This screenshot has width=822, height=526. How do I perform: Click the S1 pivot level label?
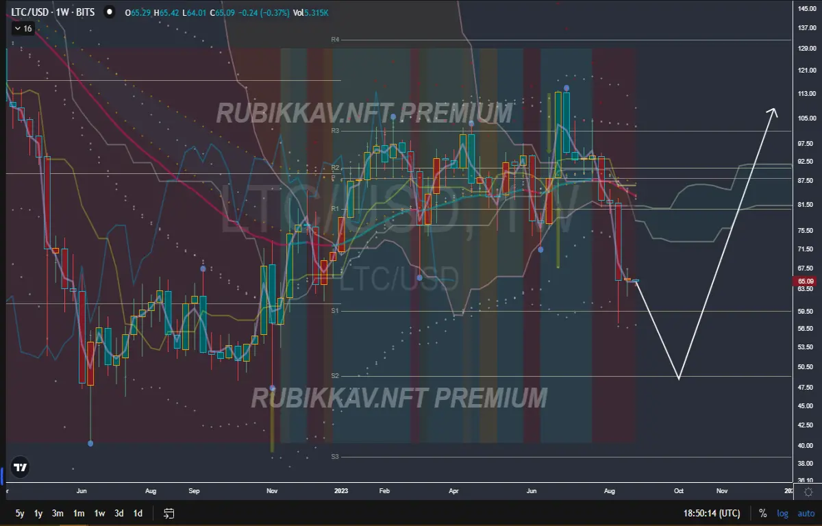(335, 311)
